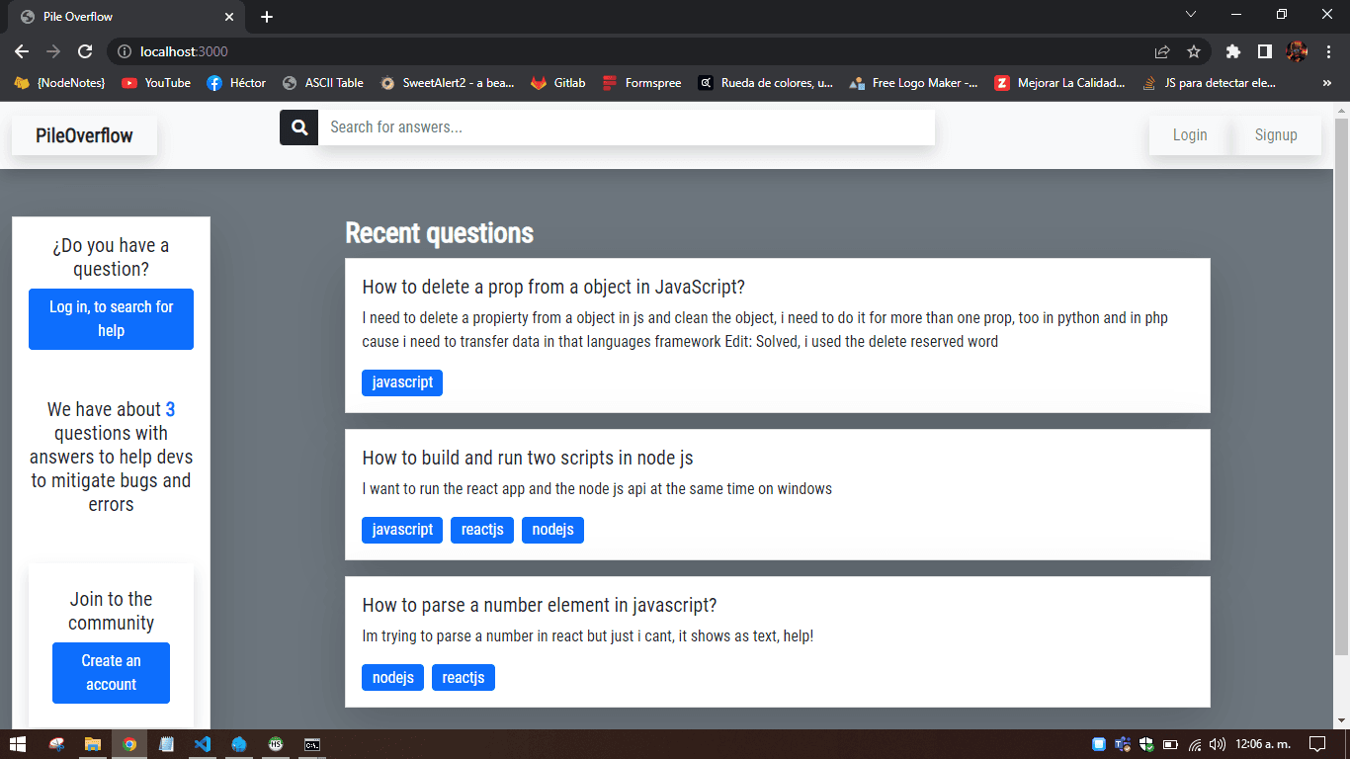
Task: Bookmark this tab with the star icon
Action: pyautogui.click(x=1194, y=51)
